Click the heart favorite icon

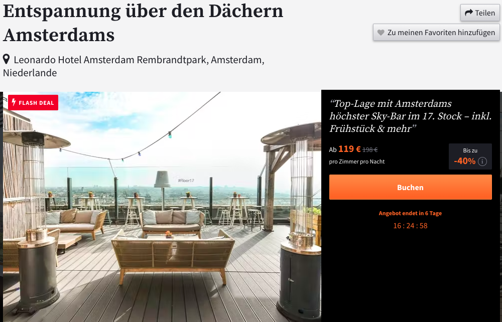381,33
